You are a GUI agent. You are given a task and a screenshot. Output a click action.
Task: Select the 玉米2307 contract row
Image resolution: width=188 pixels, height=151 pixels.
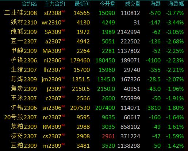(x=94, y=98)
